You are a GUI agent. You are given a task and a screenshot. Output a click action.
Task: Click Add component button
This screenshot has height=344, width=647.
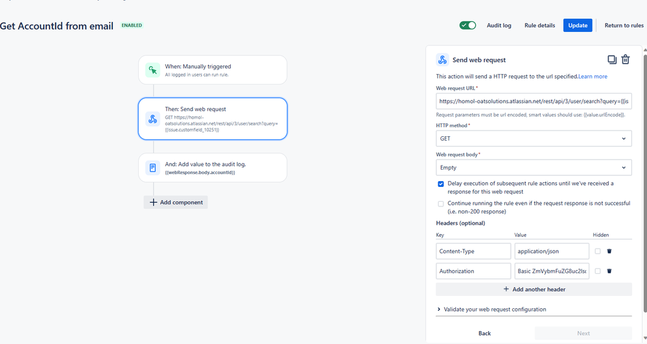[176, 203]
